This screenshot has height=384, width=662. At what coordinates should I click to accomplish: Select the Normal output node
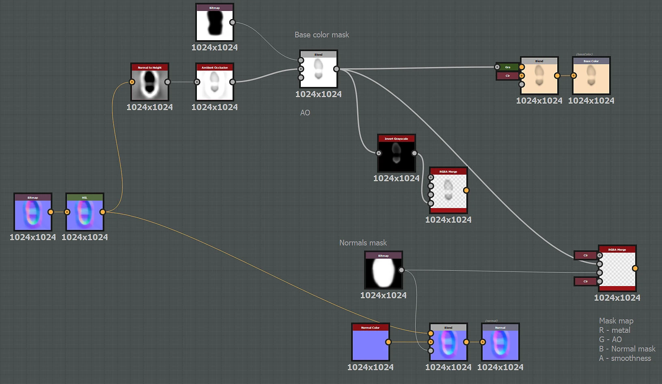pyautogui.click(x=500, y=342)
